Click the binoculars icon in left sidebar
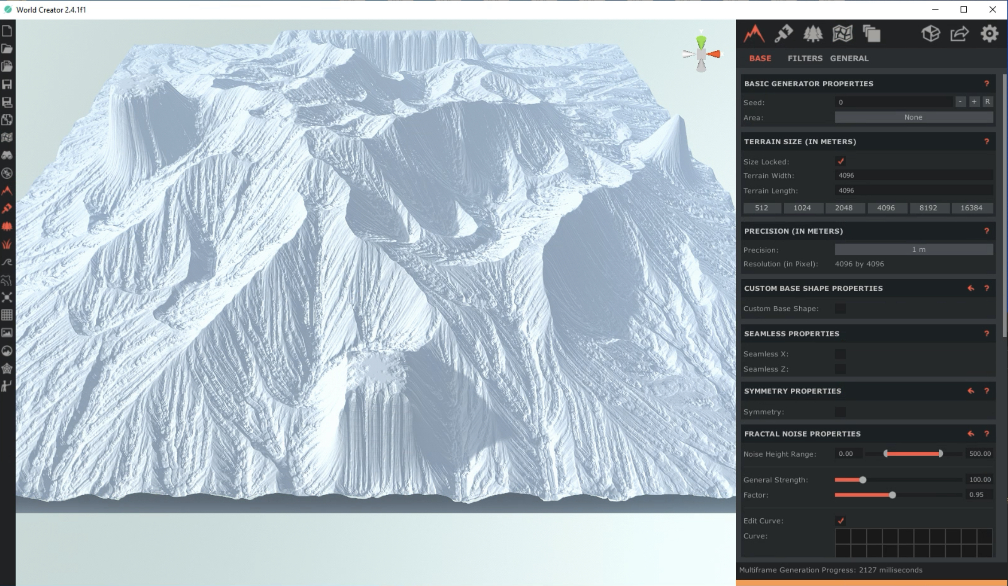Viewport: 1008px width, 586px height. 7,155
